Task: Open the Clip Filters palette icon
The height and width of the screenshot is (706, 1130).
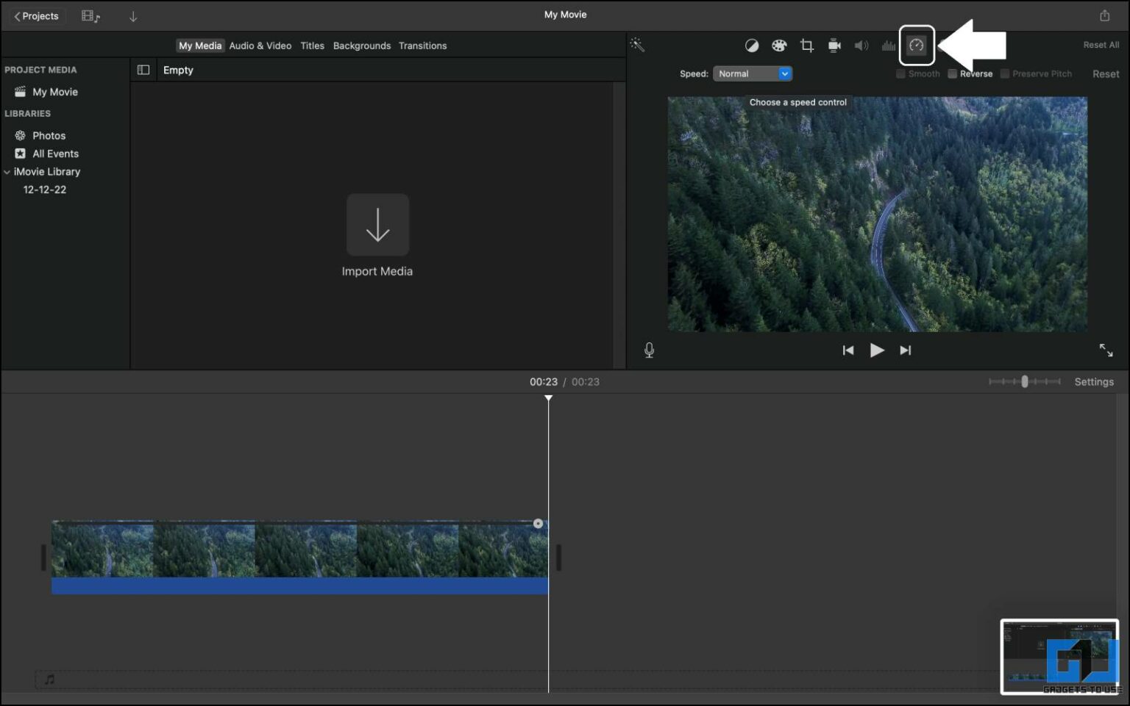Action: click(x=779, y=45)
